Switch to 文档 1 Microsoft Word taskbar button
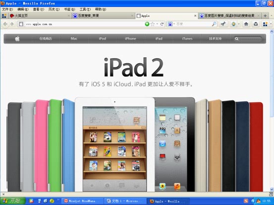 point(125,201)
